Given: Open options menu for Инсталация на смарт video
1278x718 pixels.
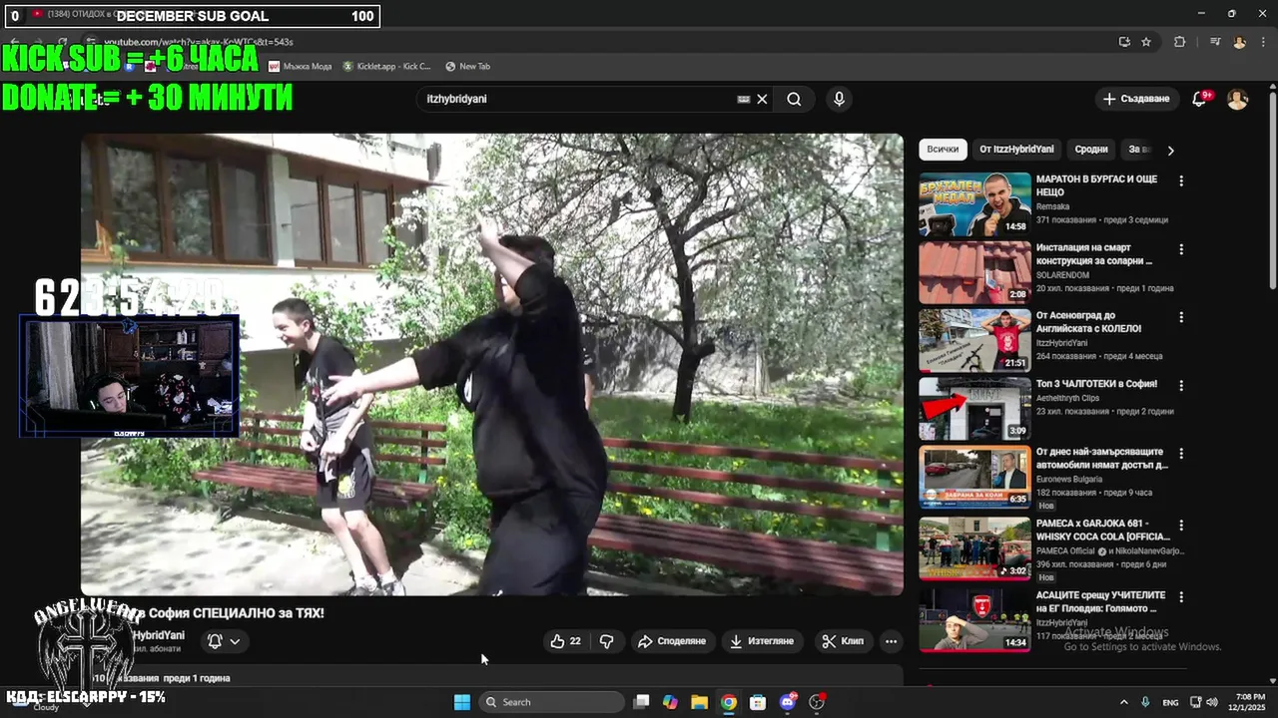Looking at the screenshot, I should (1181, 249).
